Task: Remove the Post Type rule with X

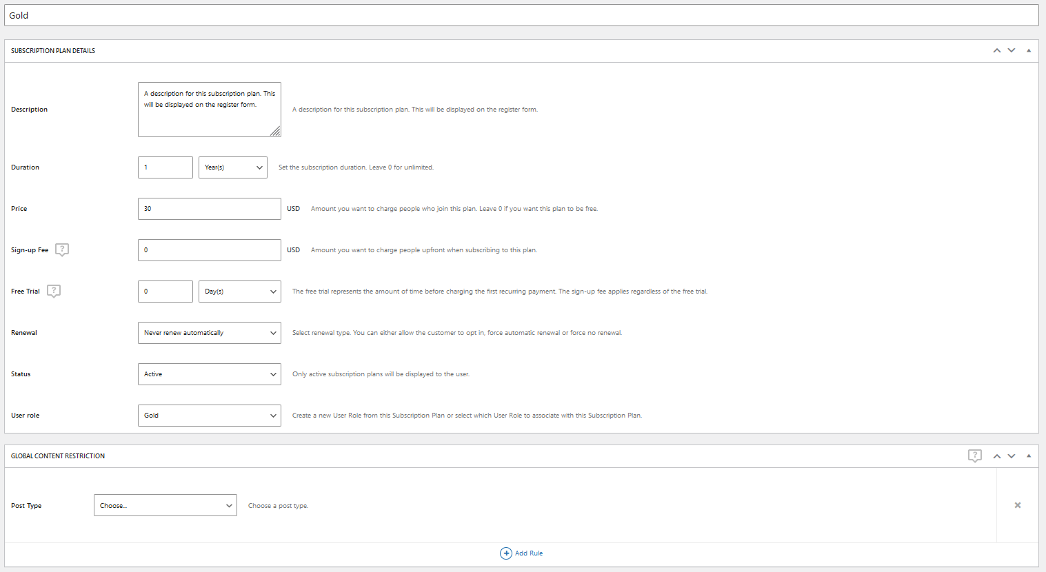Action: click(1017, 505)
